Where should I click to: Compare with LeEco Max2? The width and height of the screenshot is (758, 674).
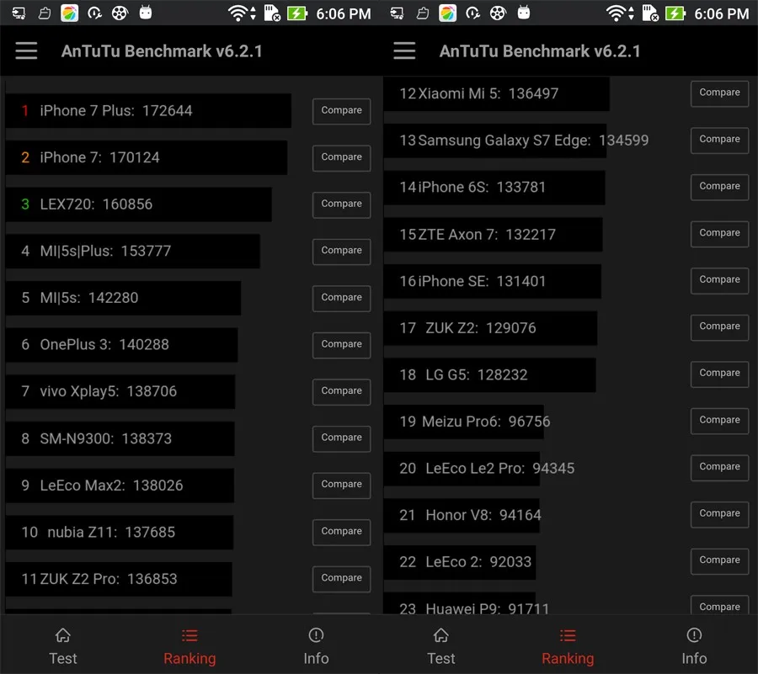tap(341, 486)
